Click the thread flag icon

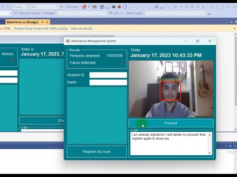[x=111, y=13]
